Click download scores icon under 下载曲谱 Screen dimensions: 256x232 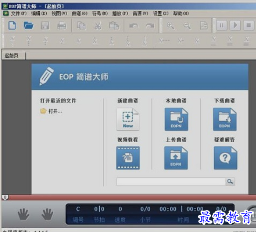[225, 119]
